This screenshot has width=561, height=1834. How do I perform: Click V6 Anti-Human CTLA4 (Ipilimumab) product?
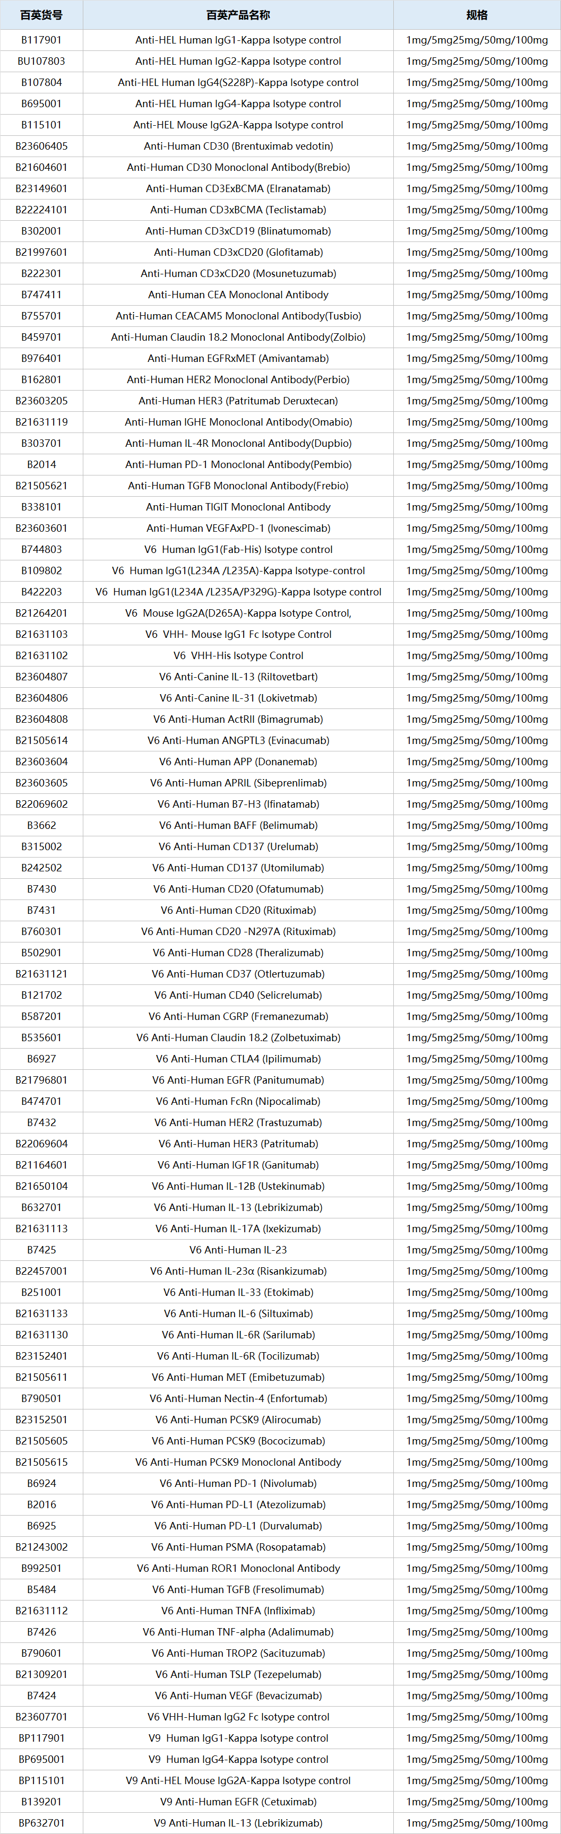238,1059
